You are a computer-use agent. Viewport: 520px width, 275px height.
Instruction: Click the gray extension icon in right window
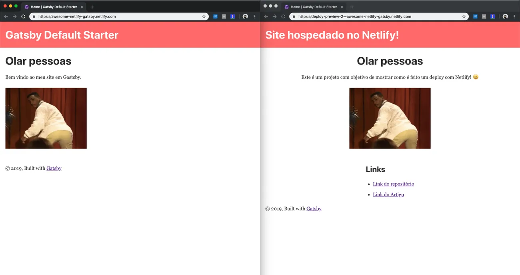[484, 16]
